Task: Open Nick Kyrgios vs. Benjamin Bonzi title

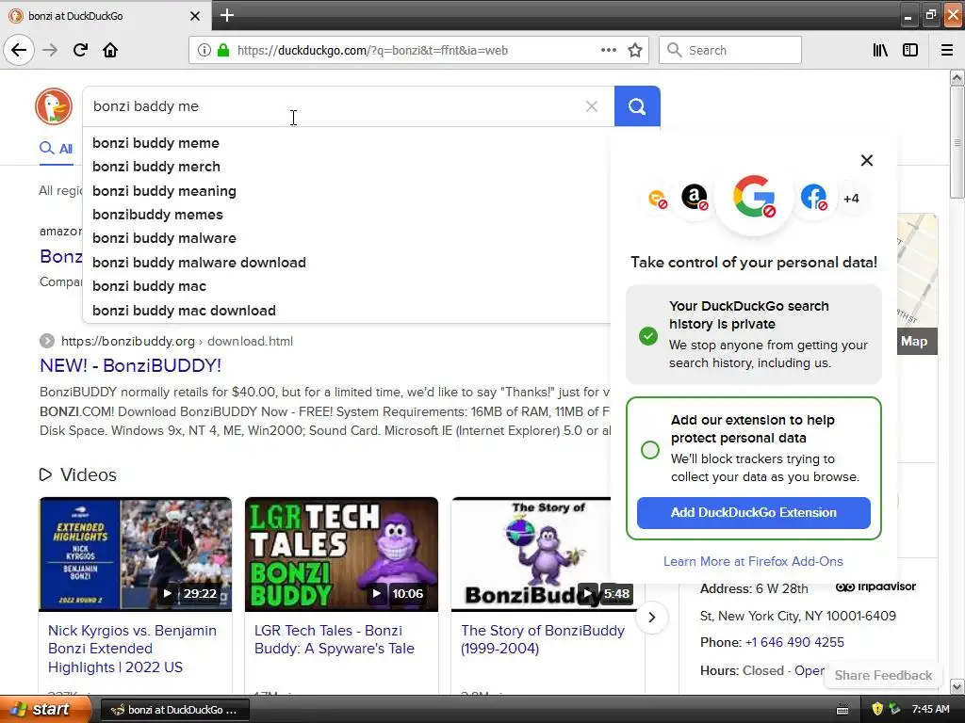Action: pos(132,649)
